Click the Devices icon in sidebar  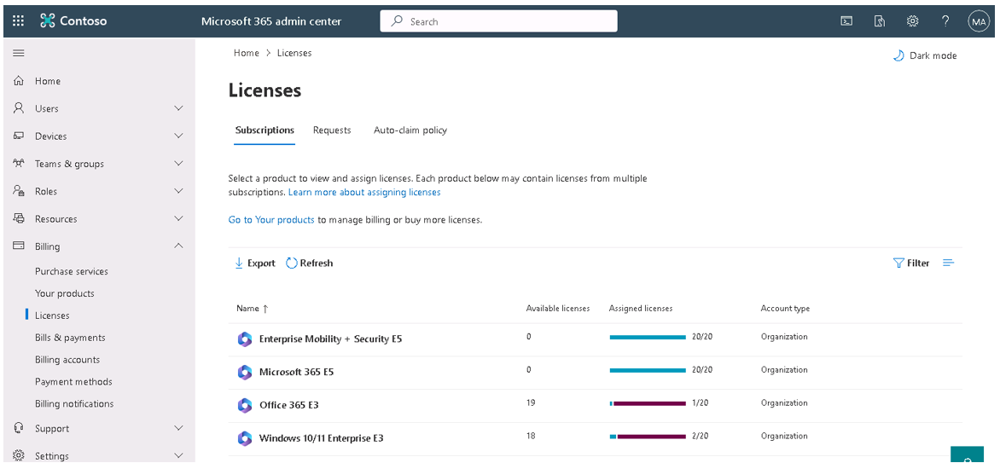pyautogui.click(x=19, y=136)
